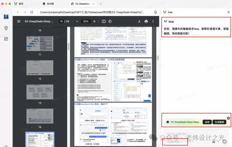The image size is (232, 147).
Task: Click the 总结 summarize button
Action: click(x=207, y=122)
